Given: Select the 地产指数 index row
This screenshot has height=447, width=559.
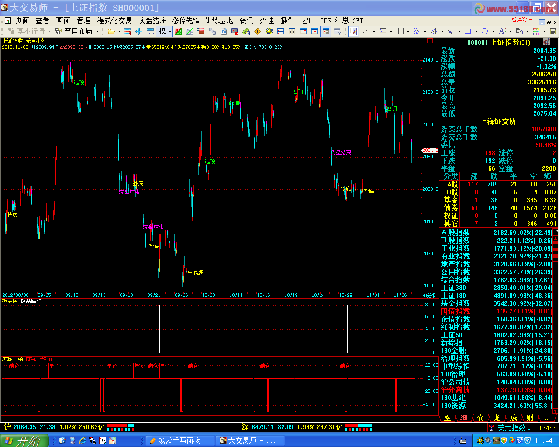Looking at the screenshot, I should click(x=496, y=264).
